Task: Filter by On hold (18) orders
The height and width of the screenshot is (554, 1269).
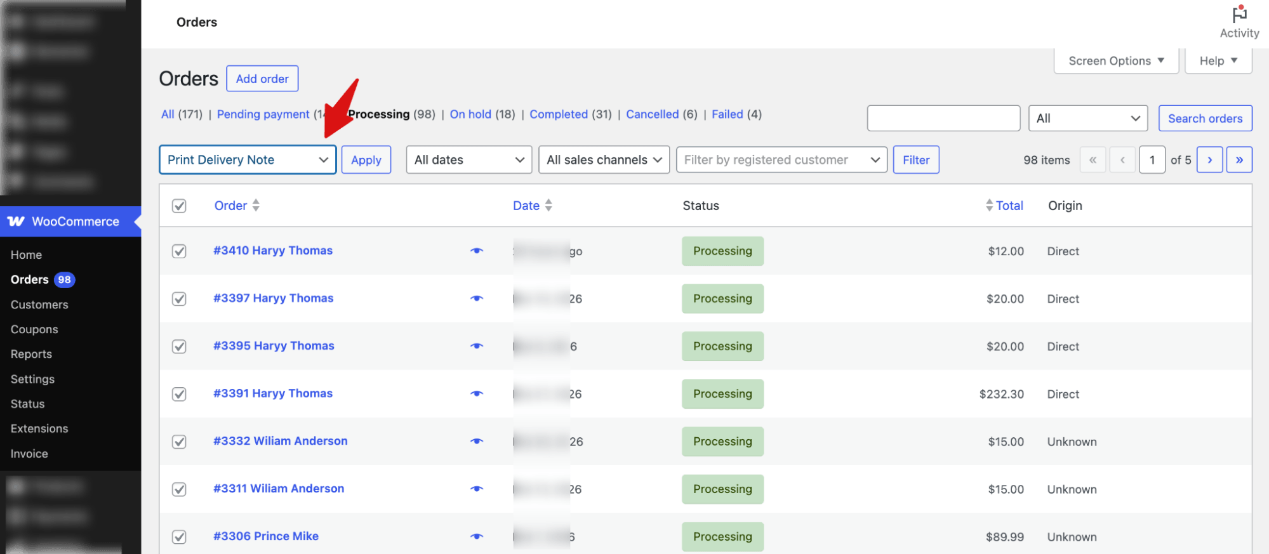Action: coord(482,114)
